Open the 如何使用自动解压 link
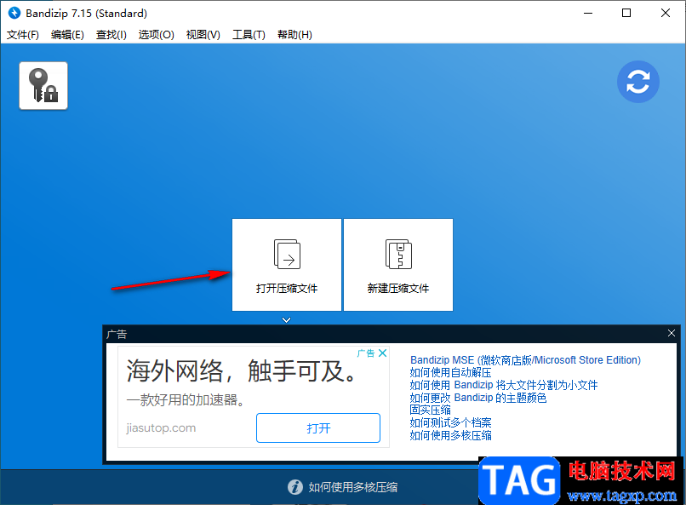 click(x=450, y=372)
